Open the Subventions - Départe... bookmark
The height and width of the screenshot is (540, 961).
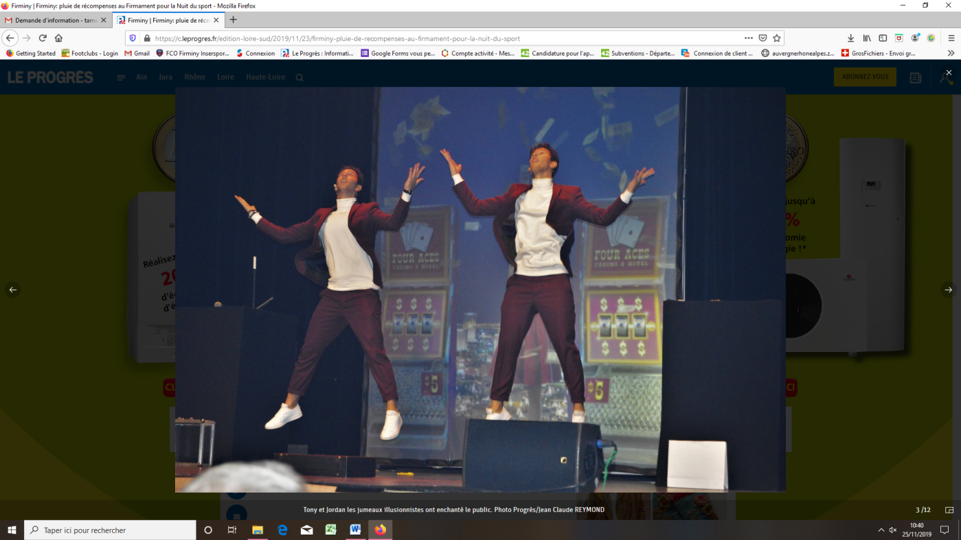click(637, 53)
